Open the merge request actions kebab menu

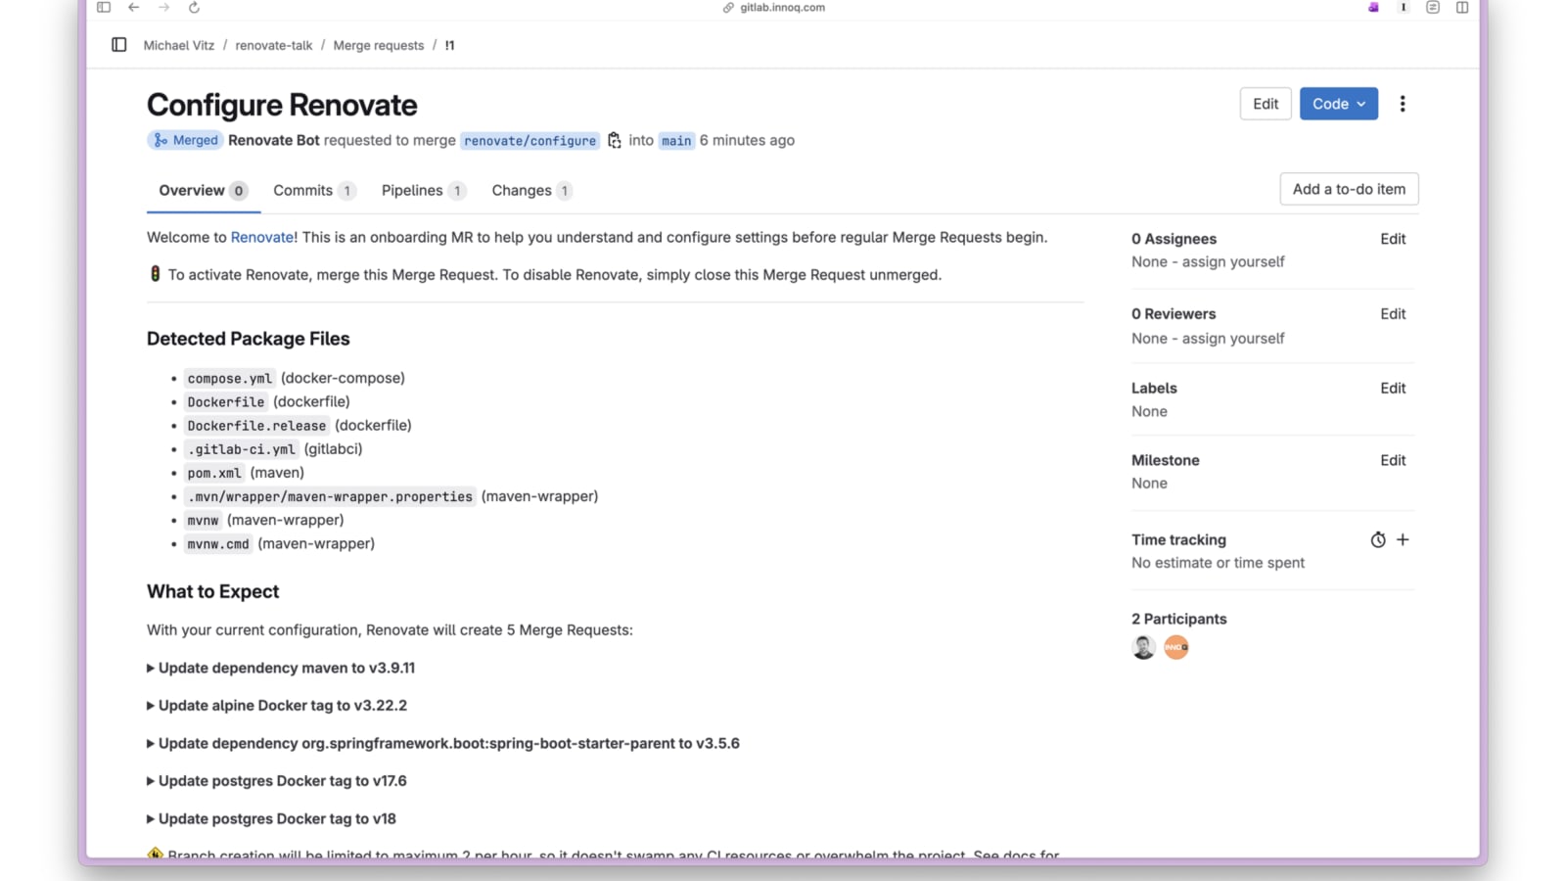[1403, 104]
